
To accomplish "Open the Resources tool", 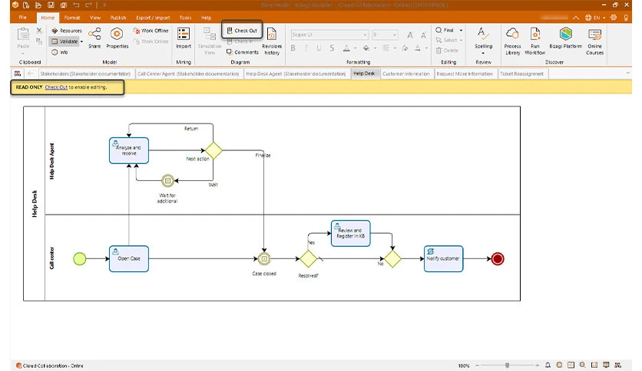I will tap(66, 31).
